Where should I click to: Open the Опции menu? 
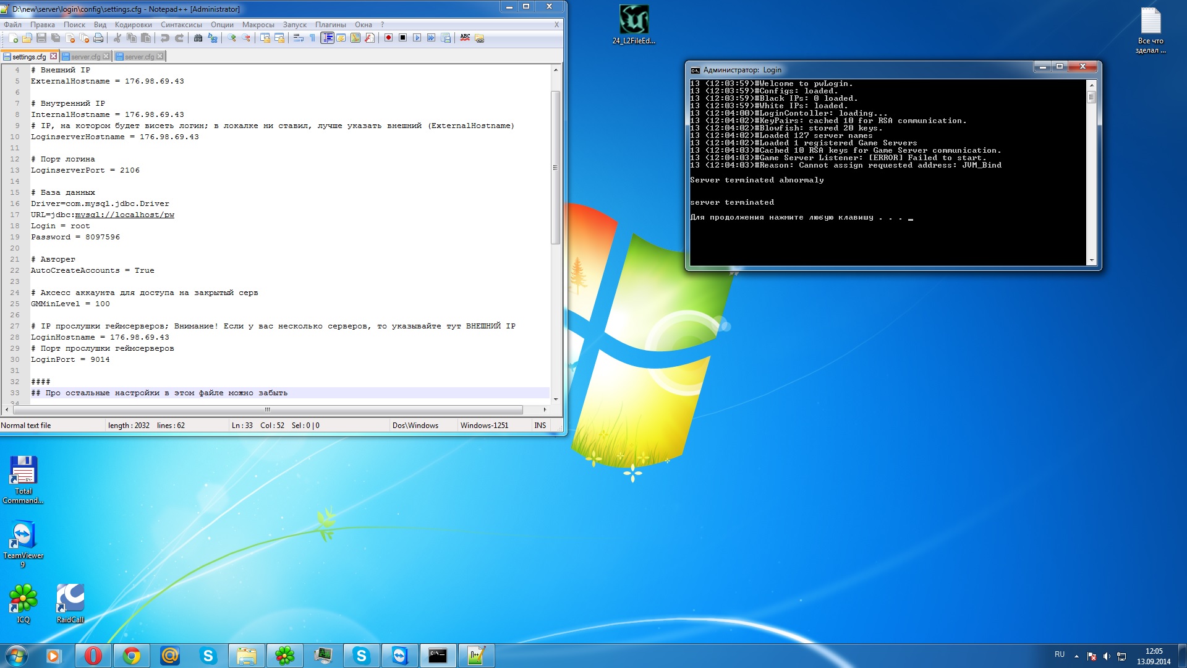[x=222, y=25]
